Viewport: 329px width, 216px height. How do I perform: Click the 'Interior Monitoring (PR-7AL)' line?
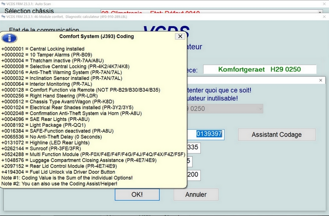coord(46,84)
